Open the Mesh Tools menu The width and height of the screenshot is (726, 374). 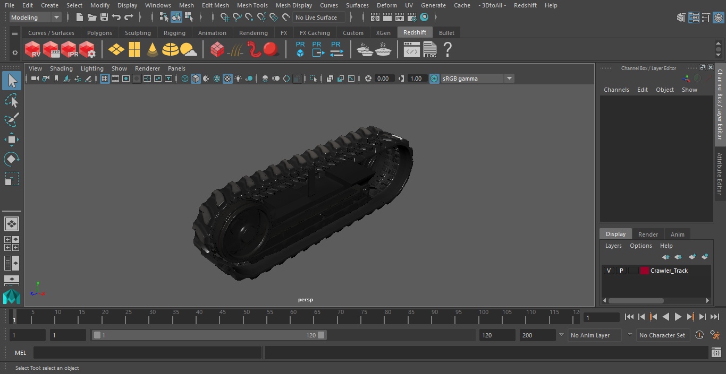click(x=252, y=5)
